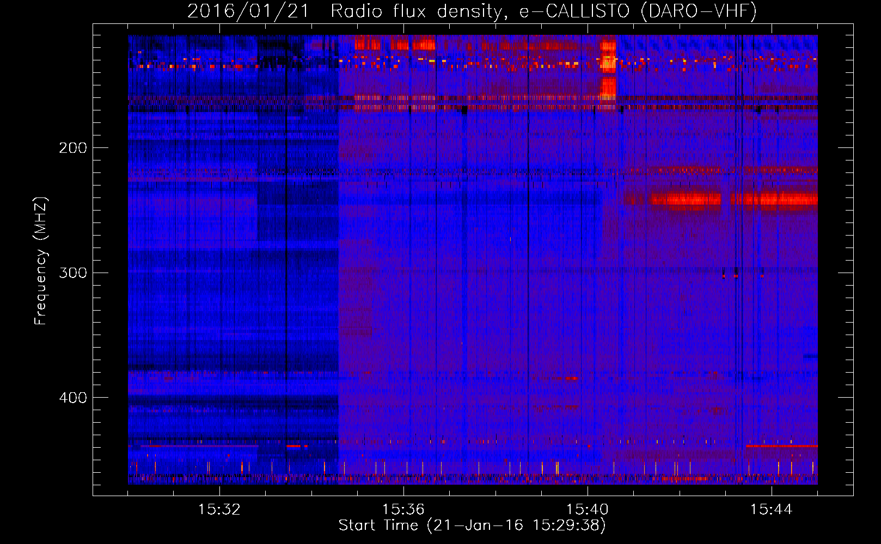Click the 400 frequency tick label
The height and width of the screenshot is (544, 881).
[72, 398]
